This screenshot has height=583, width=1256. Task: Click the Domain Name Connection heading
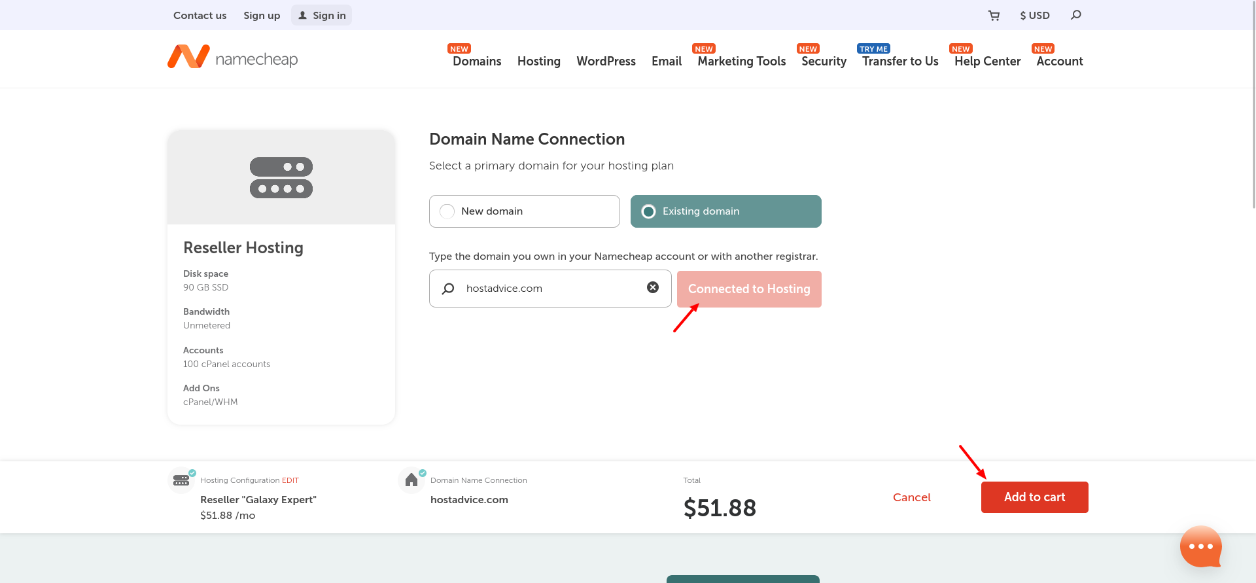(x=527, y=139)
